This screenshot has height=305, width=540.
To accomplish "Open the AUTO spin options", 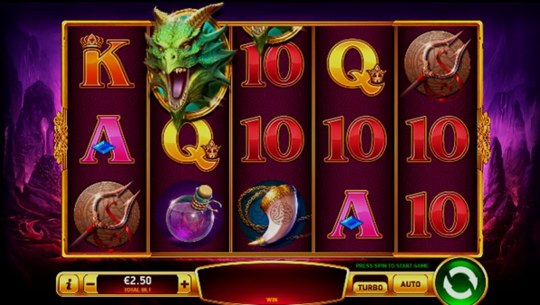I will tap(410, 284).
